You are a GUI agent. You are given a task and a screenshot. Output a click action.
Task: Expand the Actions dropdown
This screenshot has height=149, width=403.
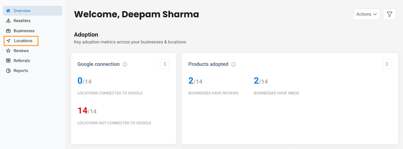(x=367, y=14)
